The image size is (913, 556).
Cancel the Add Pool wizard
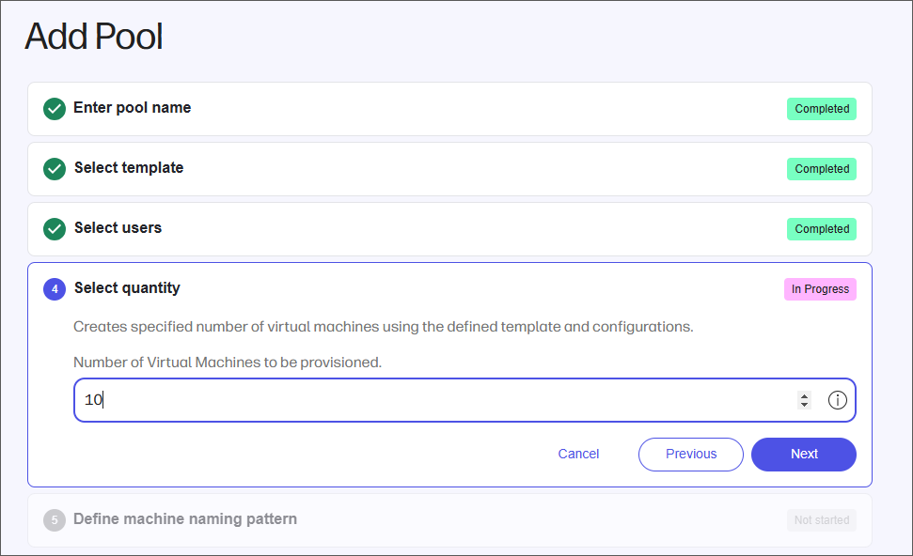(578, 455)
